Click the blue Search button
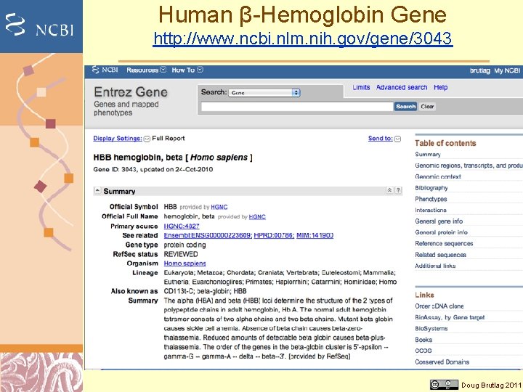This screenshot has width=523, height=392. click(x=405, y=107)
